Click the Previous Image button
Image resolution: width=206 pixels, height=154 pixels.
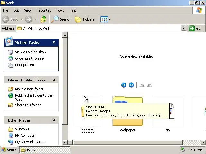124,85
